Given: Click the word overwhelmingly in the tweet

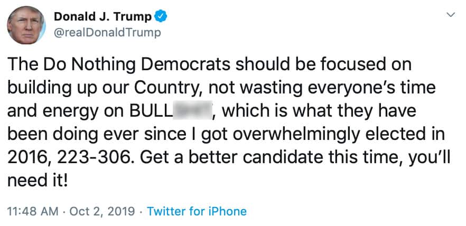Looking at the screenshot, I should (x=304, y=136).
